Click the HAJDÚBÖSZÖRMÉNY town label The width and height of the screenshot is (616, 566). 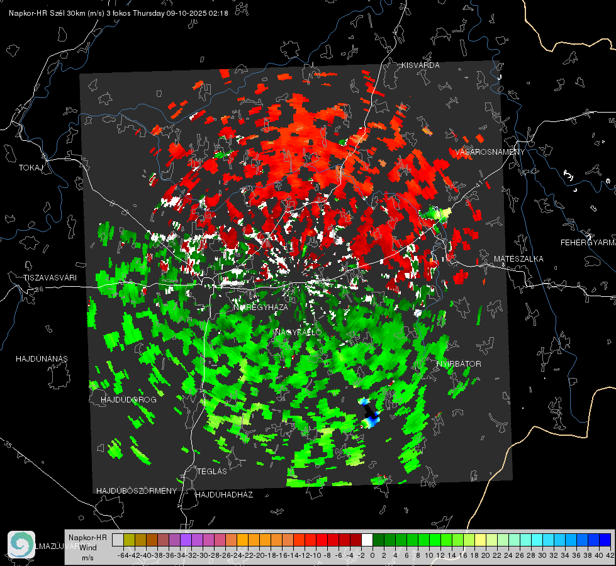click(x=137, y=491)
